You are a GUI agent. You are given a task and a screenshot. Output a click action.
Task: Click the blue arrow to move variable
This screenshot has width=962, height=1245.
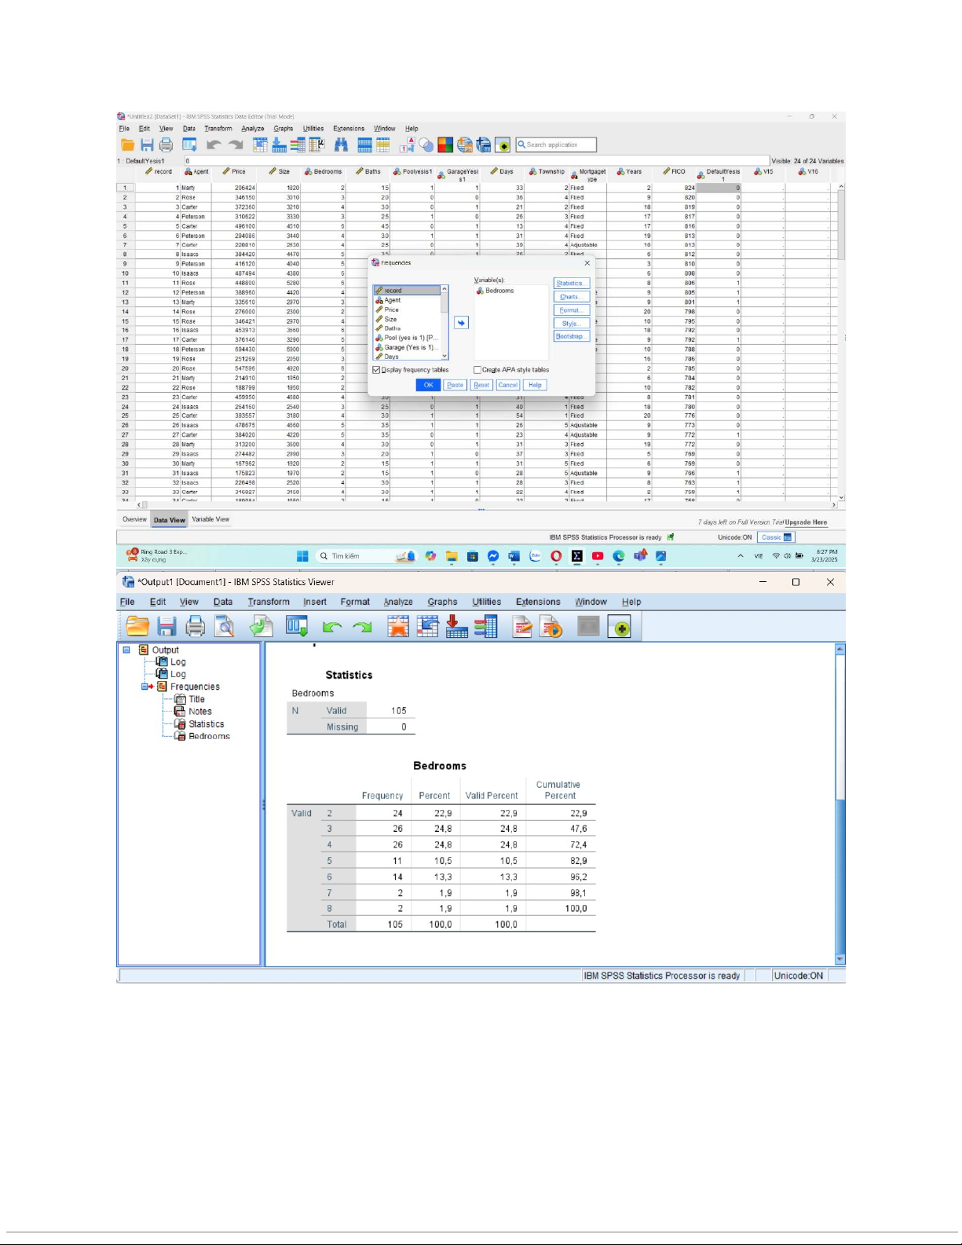point(461,323)
